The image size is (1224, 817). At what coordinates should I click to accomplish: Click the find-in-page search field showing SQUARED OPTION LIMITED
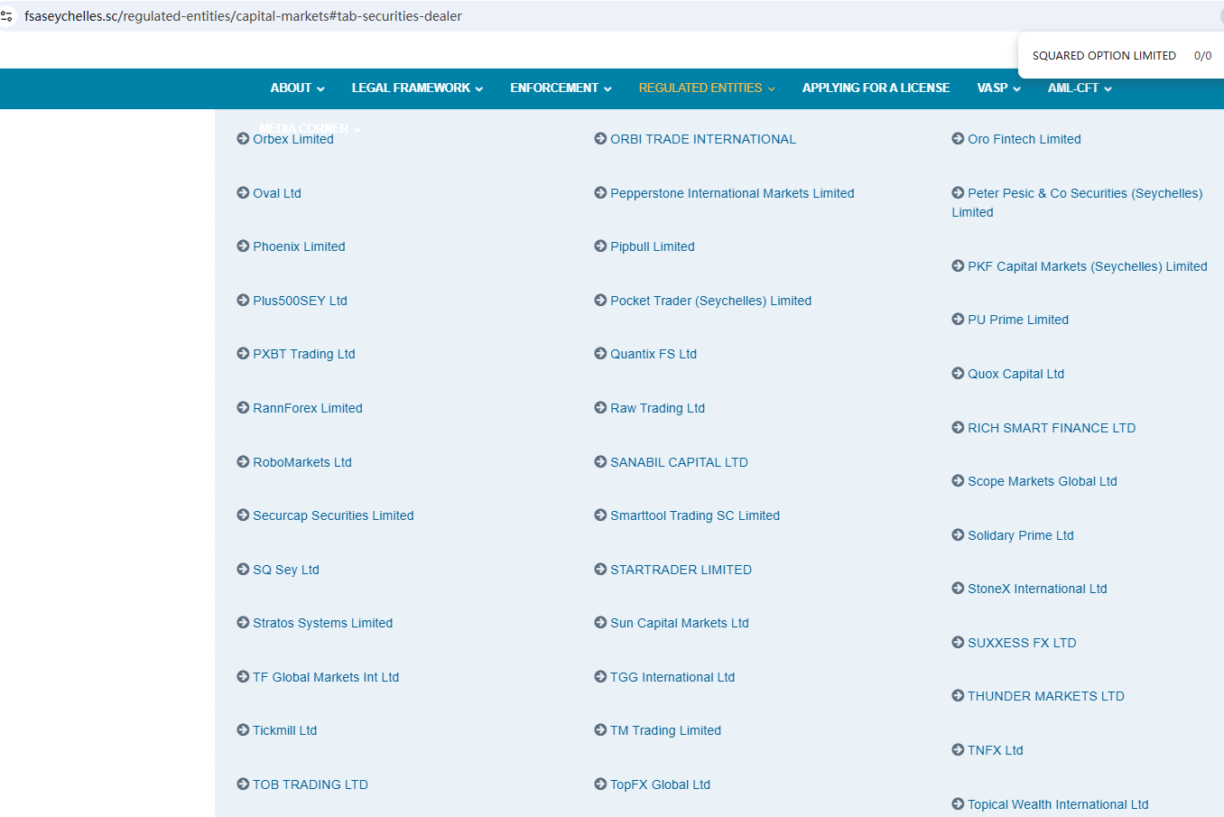[x=1104, y=56]
